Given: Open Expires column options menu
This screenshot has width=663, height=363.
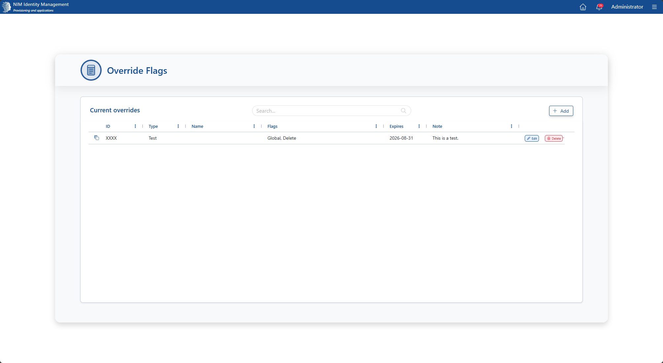Looking at the screenshot, I should click(x=419, y=126).
